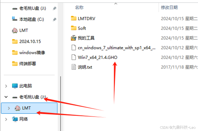Select the 我的工具 toolbox icon
198x131 pixels.
pos(74,38)
